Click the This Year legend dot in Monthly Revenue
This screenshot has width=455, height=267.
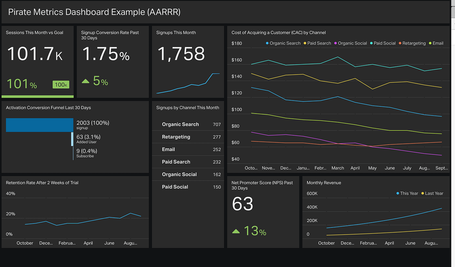[398, 193]
